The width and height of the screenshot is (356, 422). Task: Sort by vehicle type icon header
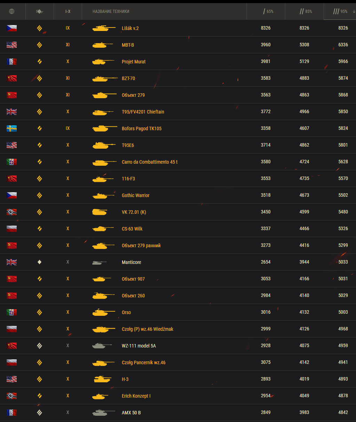click(40, 11)
